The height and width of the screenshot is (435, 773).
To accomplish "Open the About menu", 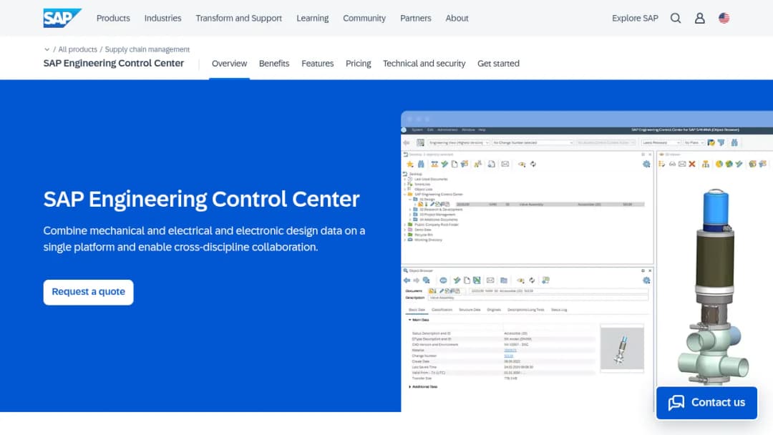I will [457, 18].
